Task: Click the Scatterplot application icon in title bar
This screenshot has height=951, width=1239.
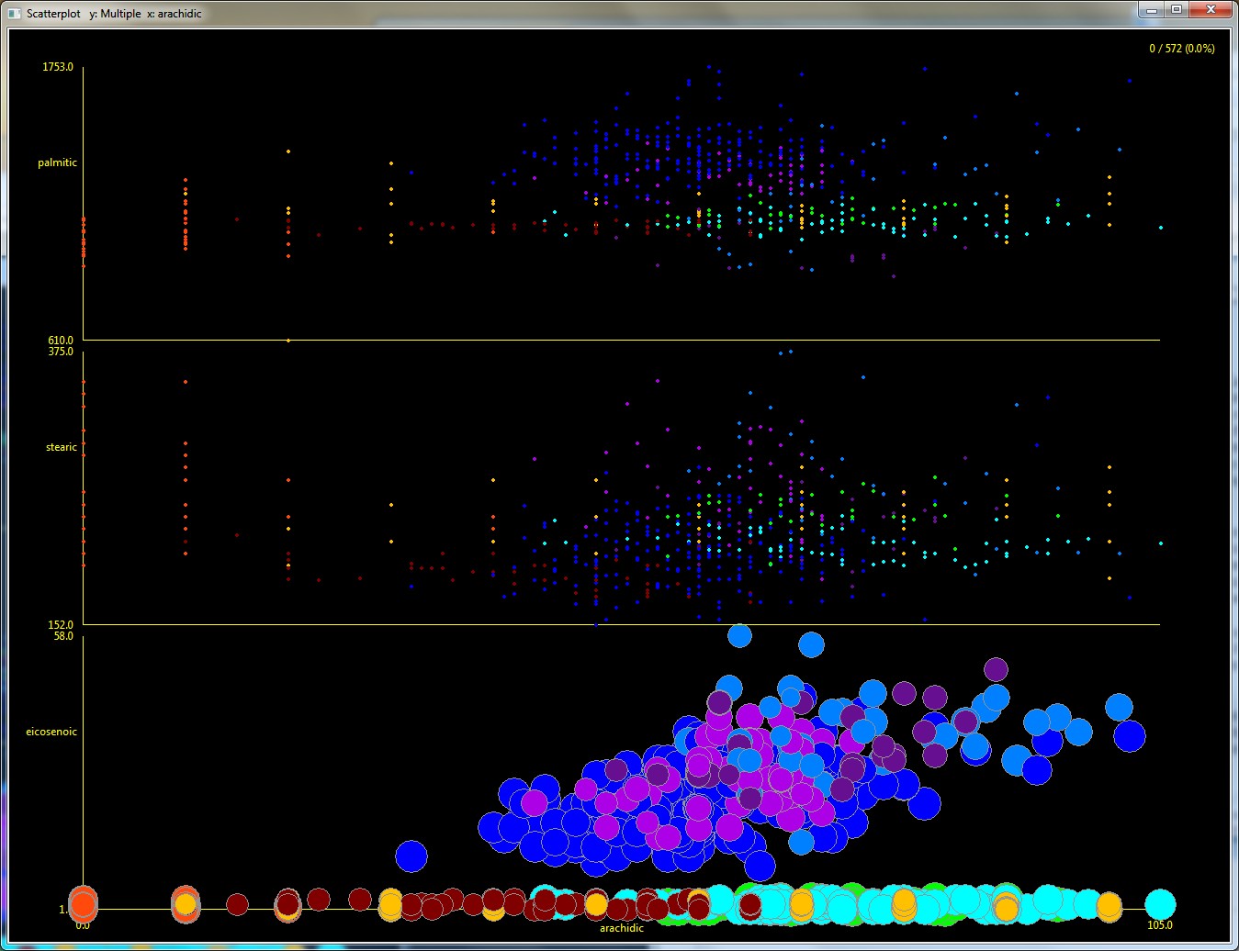Action: coord(14,13)
